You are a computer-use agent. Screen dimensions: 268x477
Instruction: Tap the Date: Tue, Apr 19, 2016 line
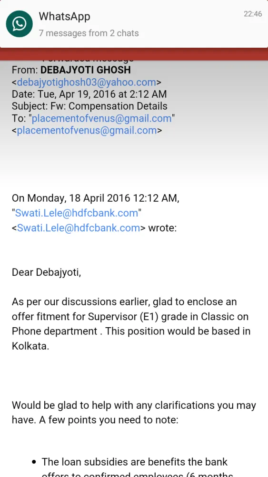click(x=89, y=94)
